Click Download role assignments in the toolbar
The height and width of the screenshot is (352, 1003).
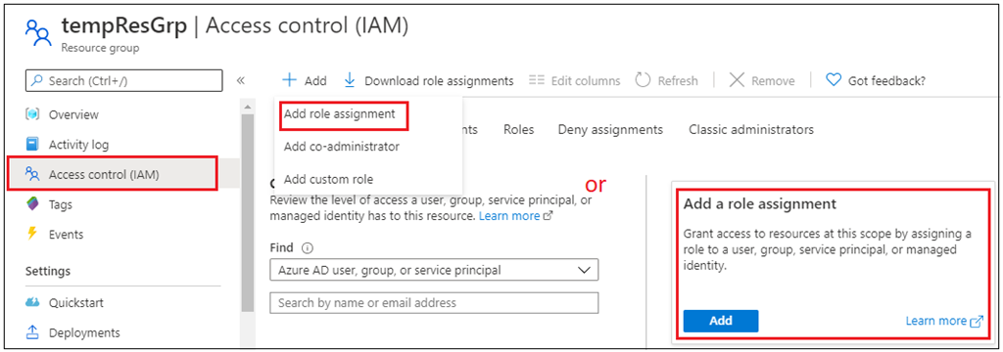click(439, 80)
